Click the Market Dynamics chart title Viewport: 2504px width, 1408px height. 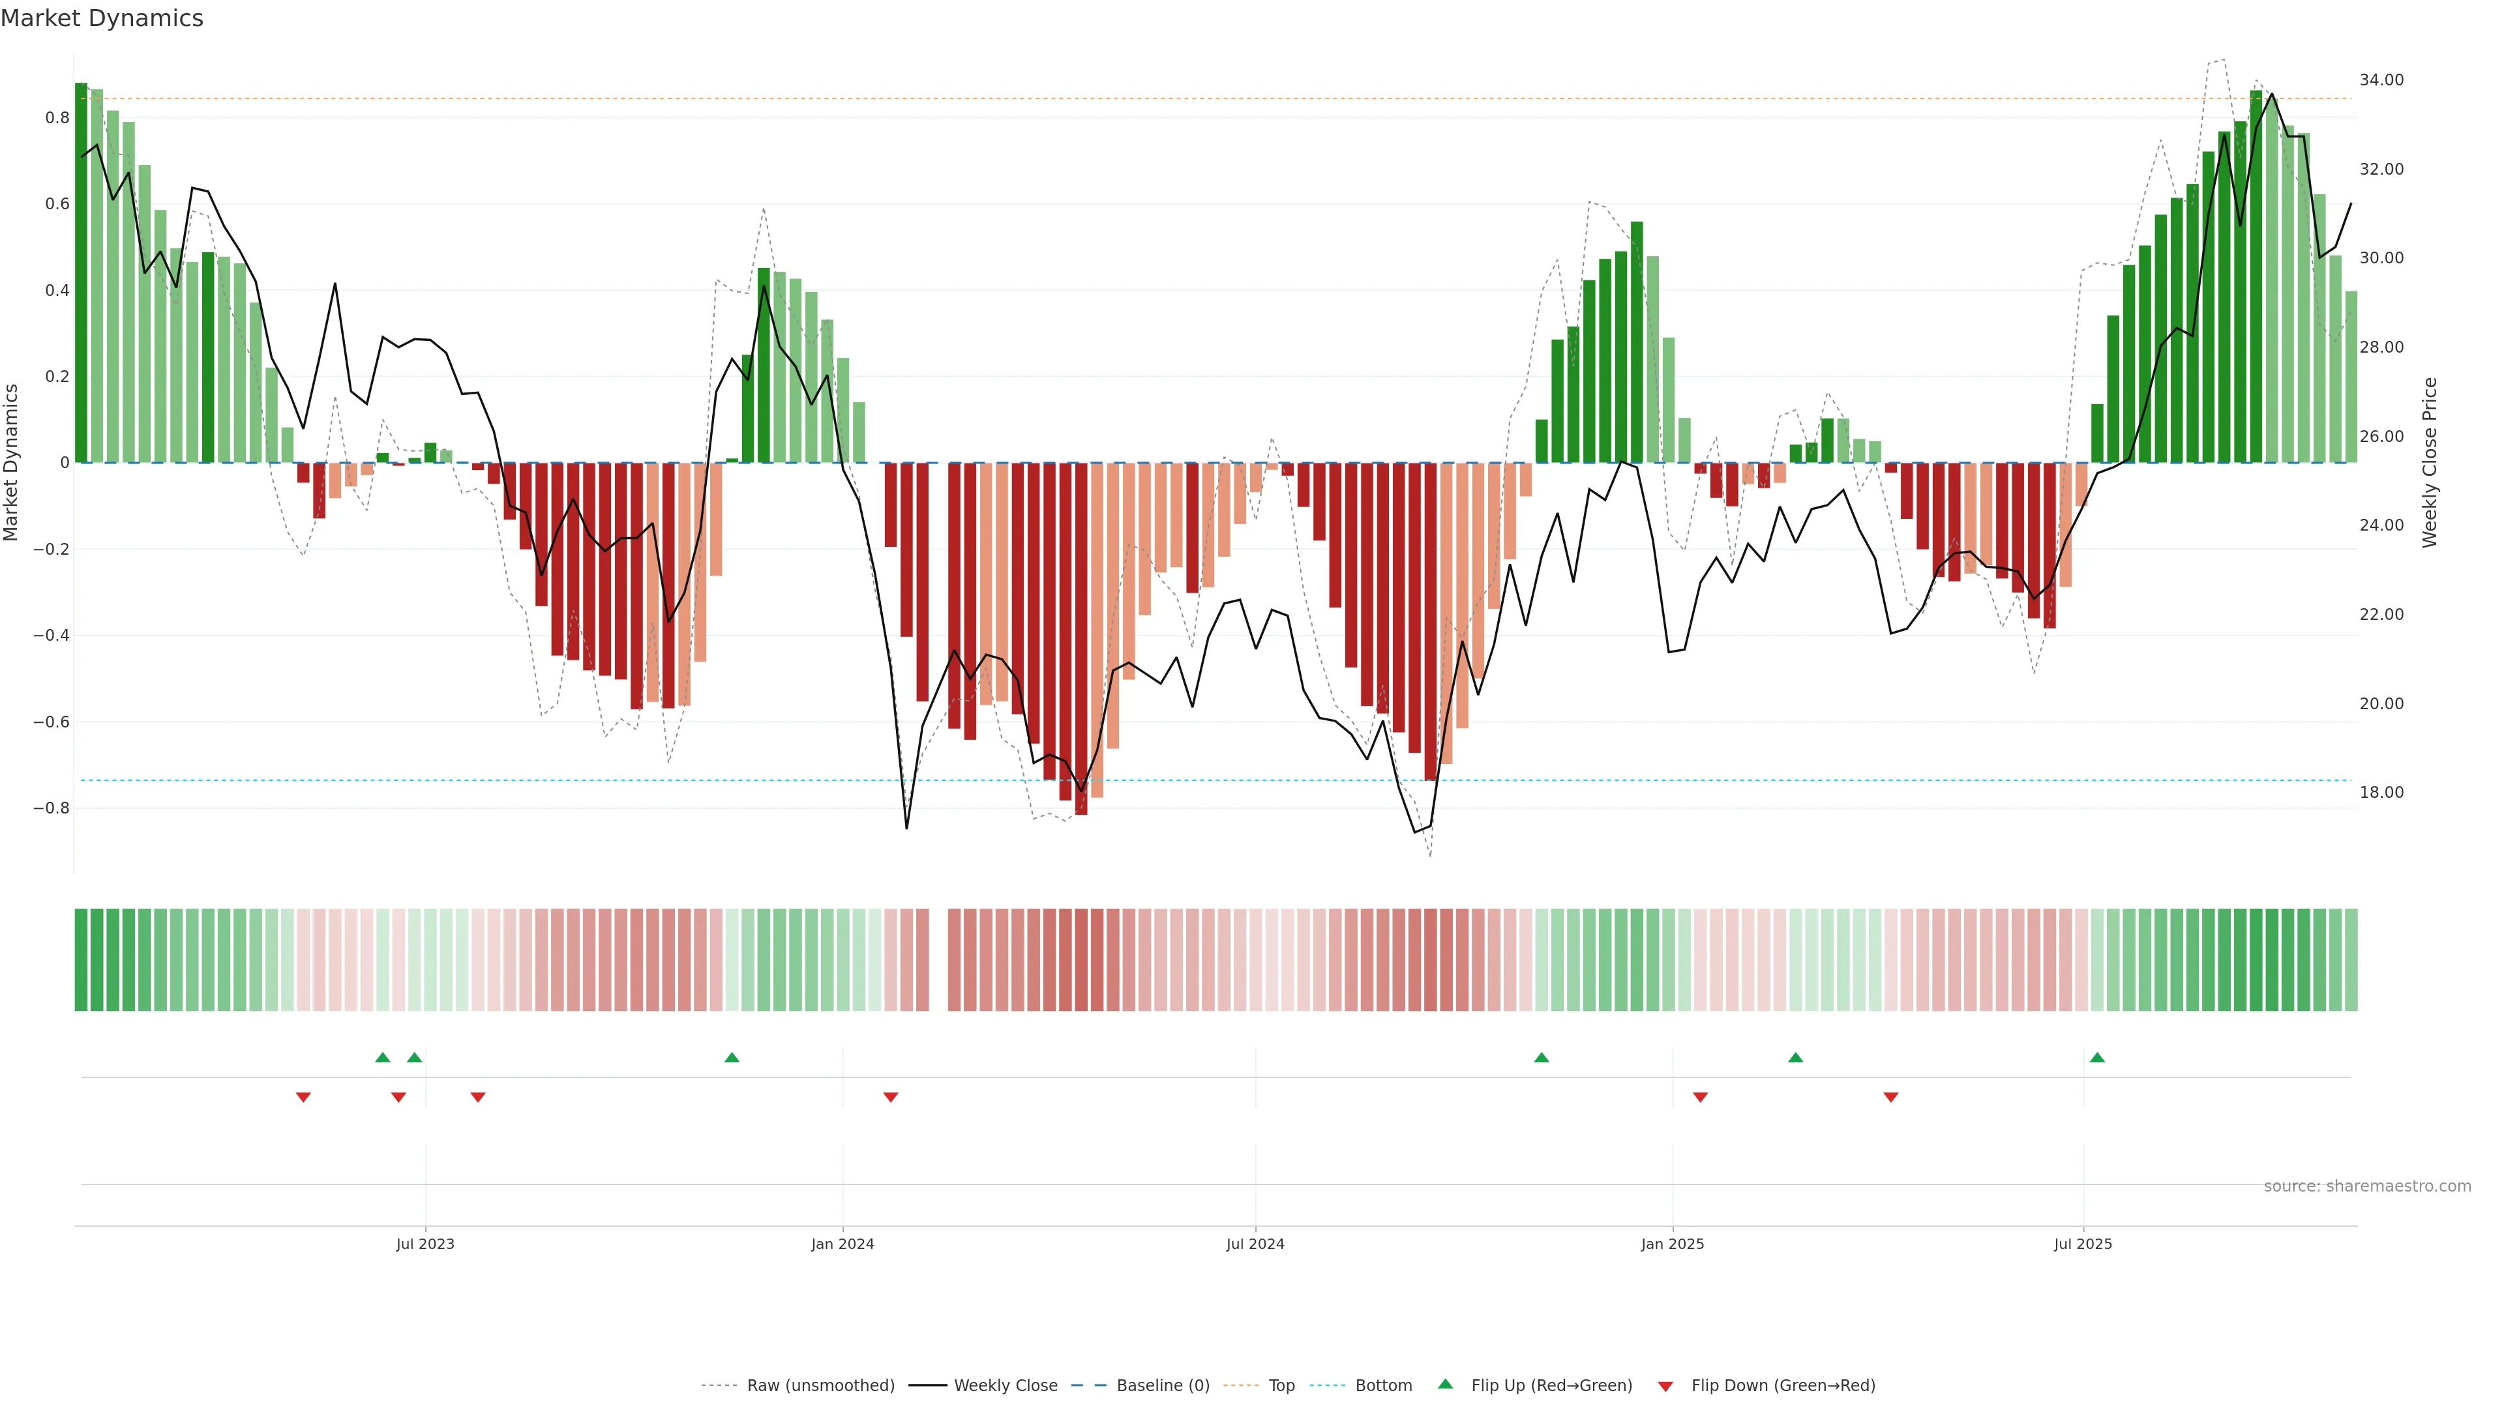click(102, 18)
